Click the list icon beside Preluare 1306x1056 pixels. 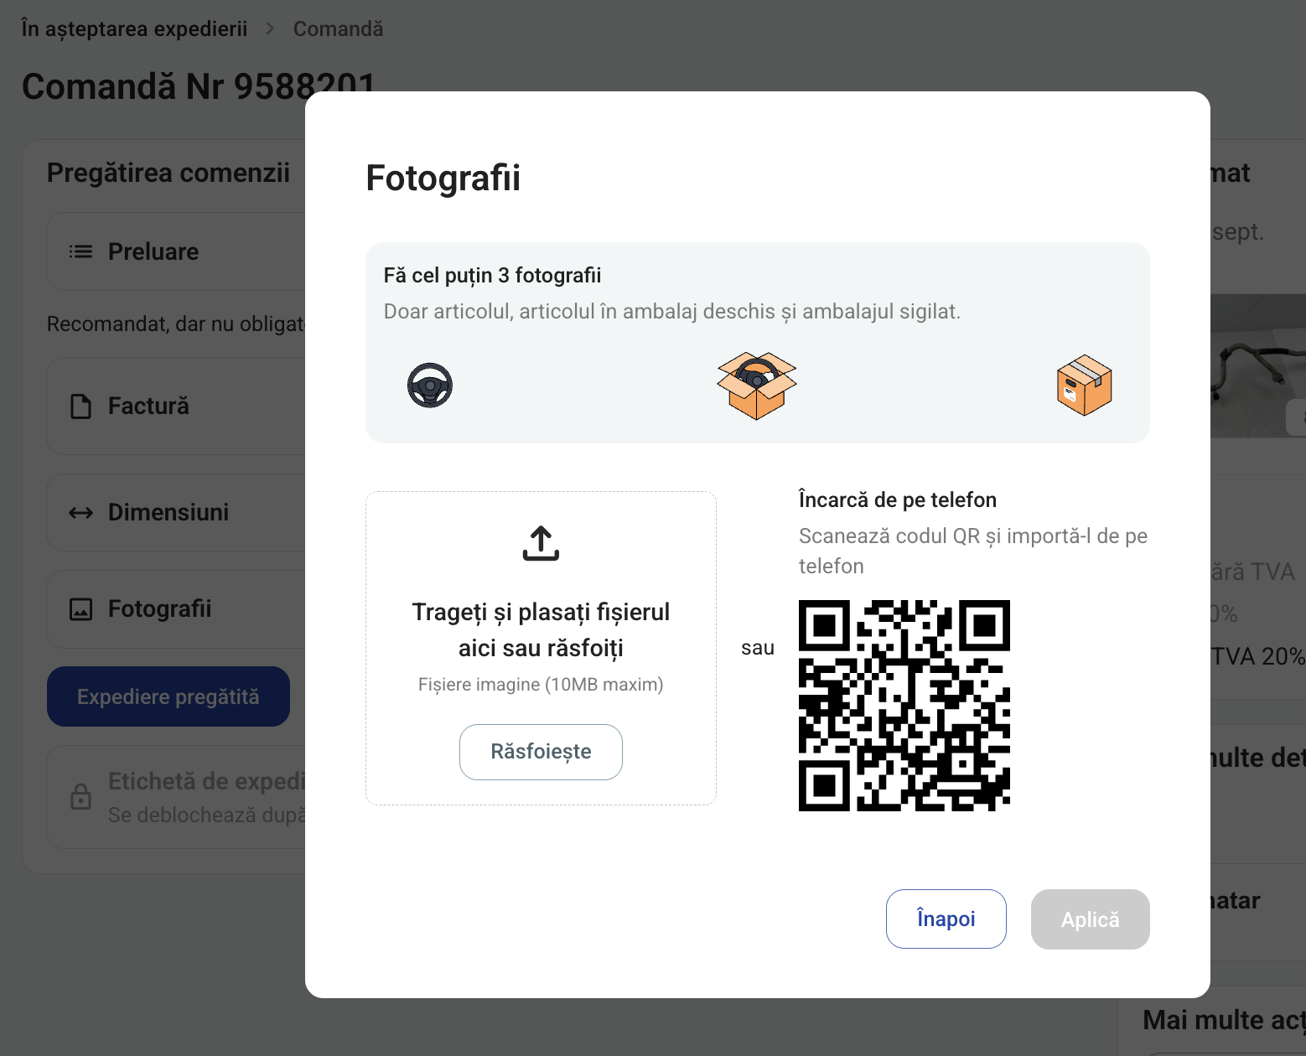point(80,251)
